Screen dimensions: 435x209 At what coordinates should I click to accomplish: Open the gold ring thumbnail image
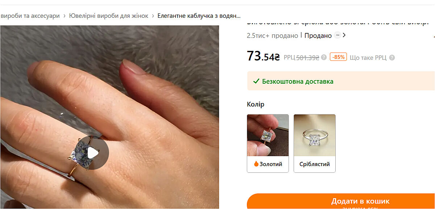(268, 135)
